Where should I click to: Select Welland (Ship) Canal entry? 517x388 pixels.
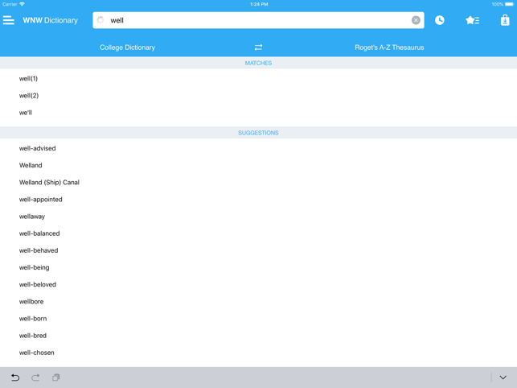49,183
